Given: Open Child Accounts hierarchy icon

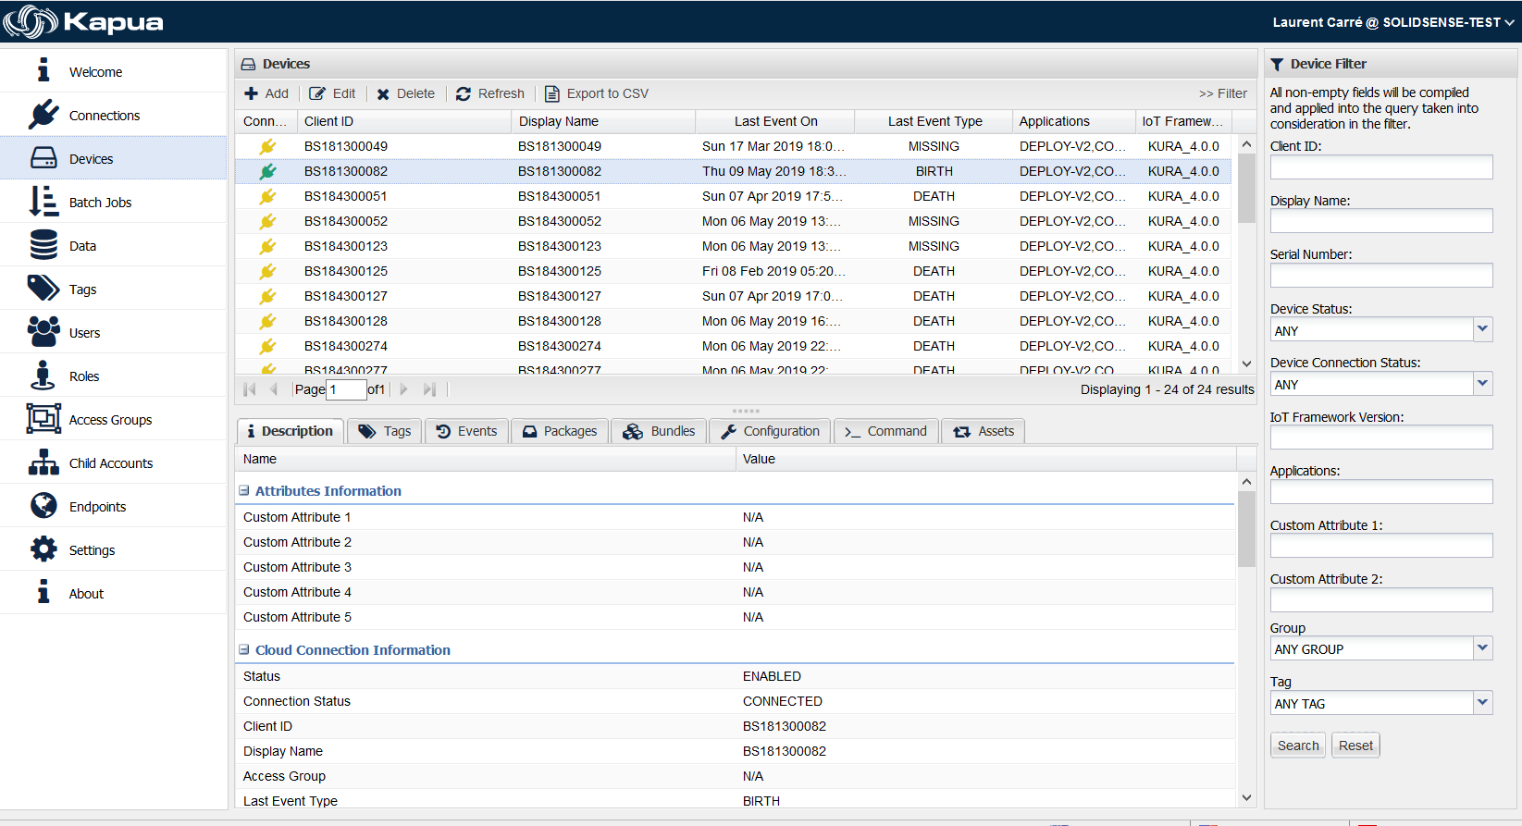Looking at the screenshot, I should click(x=43, y=462).
